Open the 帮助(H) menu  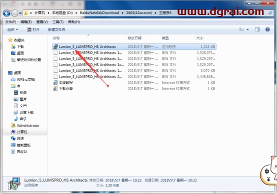tap(74, 22)
